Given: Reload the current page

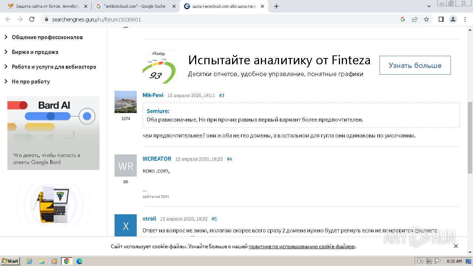Looking at the screenshot, I should coord(32,19).
